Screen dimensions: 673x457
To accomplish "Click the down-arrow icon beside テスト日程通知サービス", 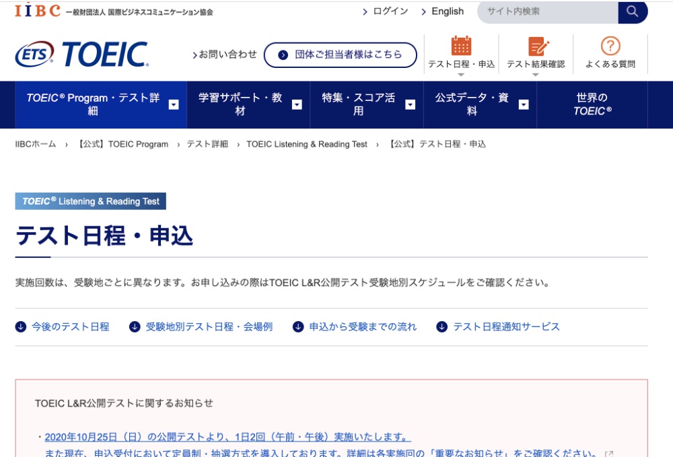I will (442, 327).
